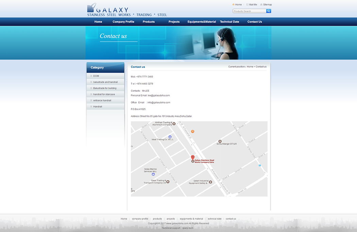Image resolution: width=357 pixels, height=232 pixels.
Task: Go to Products in navigation bar
Action: tap(149, 22)
